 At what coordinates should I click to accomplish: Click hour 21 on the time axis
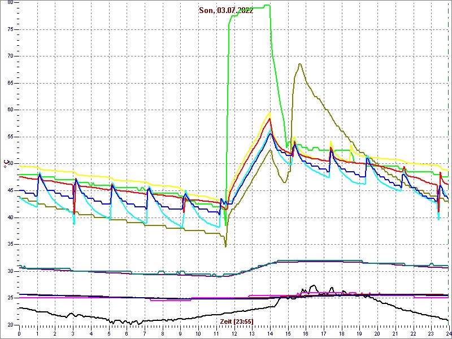click(x=395, y=334)
